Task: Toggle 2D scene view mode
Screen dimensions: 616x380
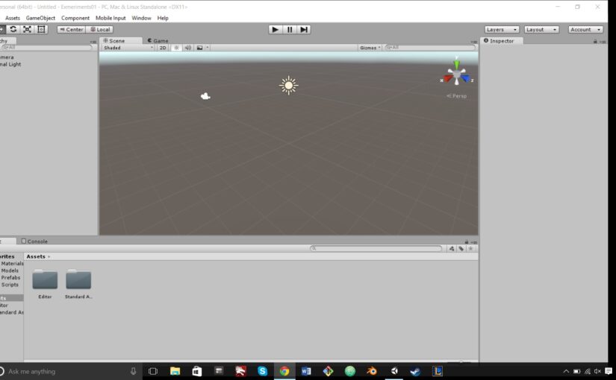Action: coord(163,48)
